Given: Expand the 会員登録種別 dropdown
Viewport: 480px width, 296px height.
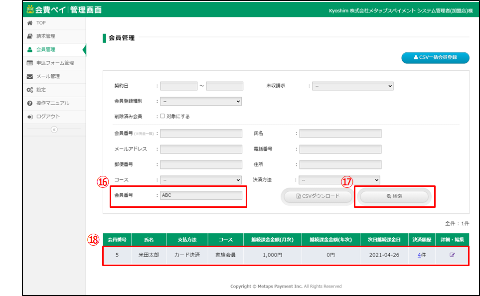Looking at the screenshot, I should [200, 101].
